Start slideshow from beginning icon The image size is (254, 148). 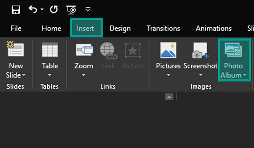click(x=71, y=10)
